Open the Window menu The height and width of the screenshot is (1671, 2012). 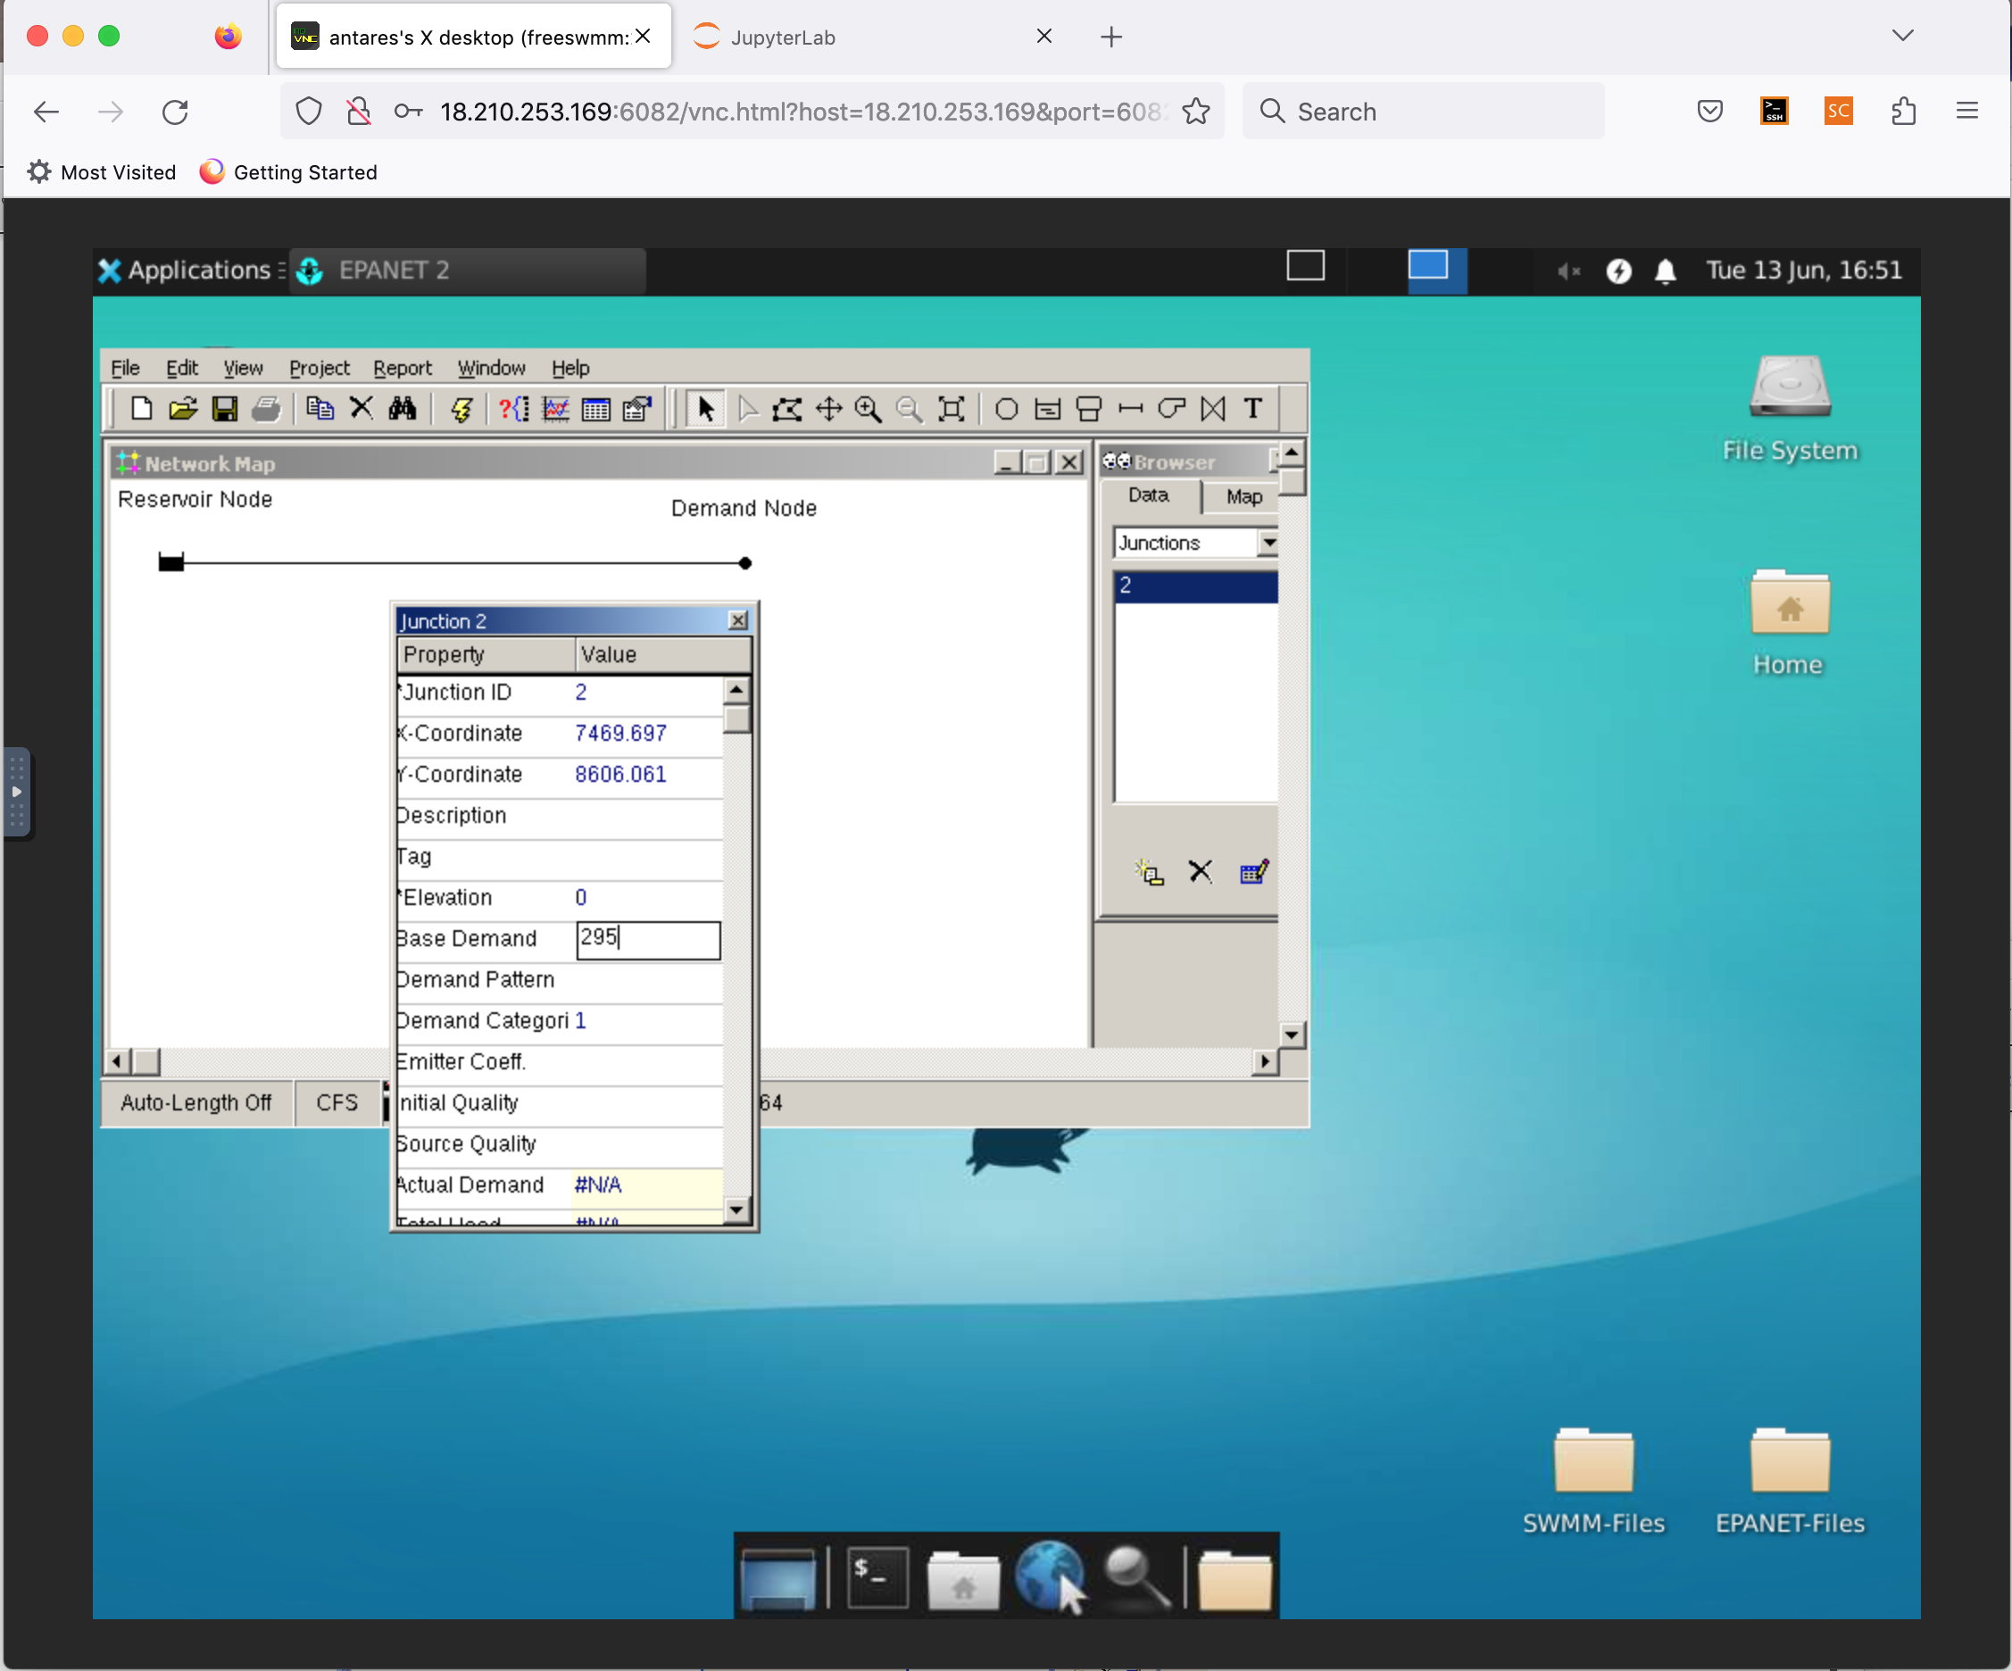click(x=492, y=368)
